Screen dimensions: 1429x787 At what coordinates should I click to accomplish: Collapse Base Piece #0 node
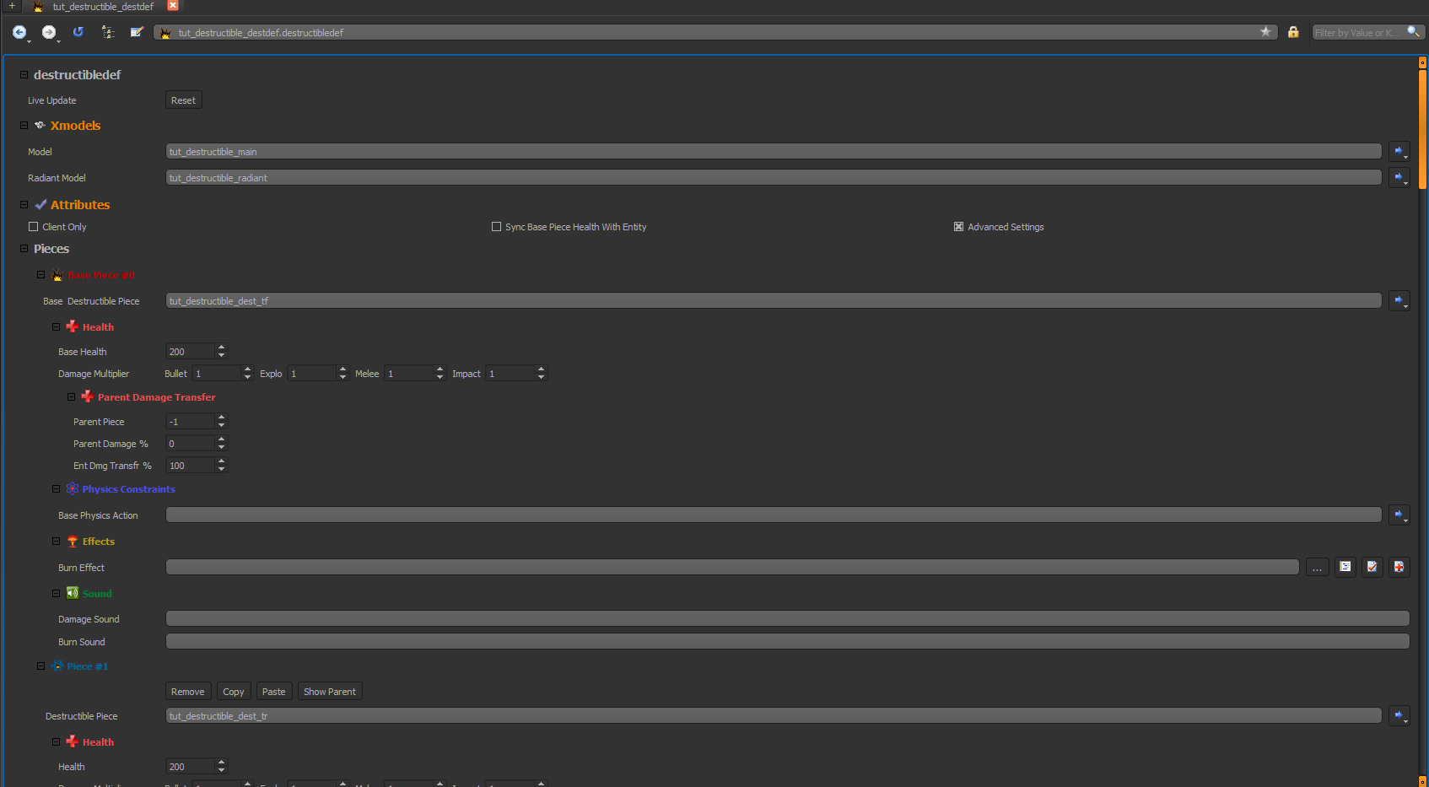coord(40,275)
